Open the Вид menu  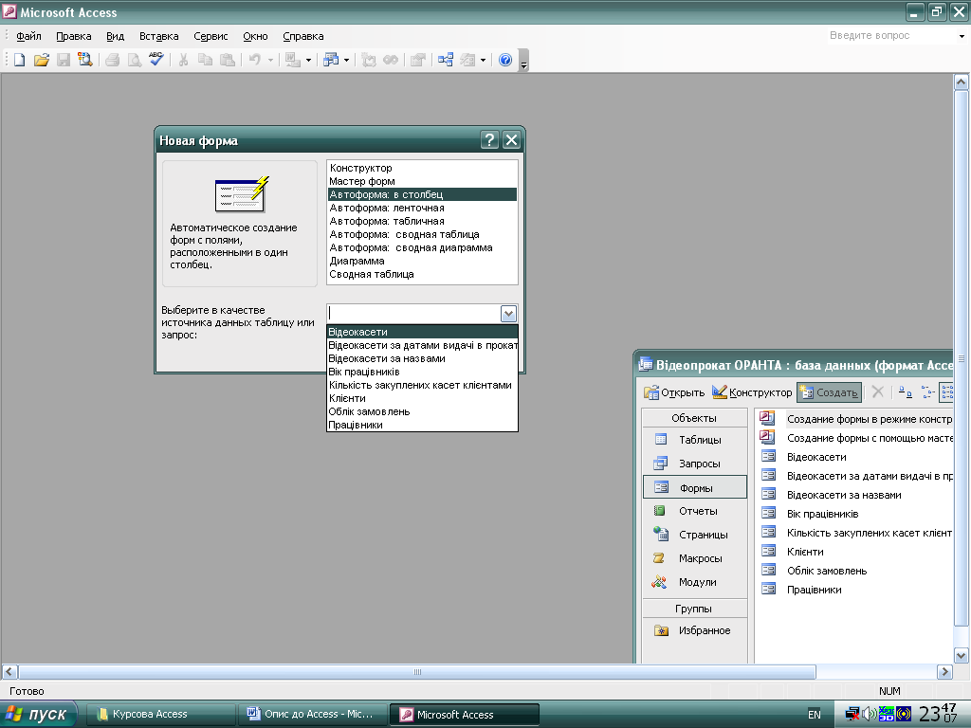point(115,36)
